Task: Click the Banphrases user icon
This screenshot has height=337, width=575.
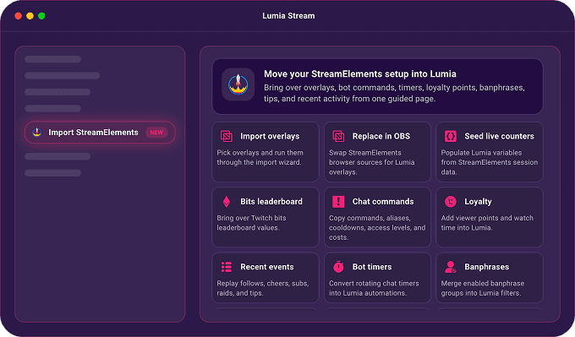Action: click(x=451, y=267)
